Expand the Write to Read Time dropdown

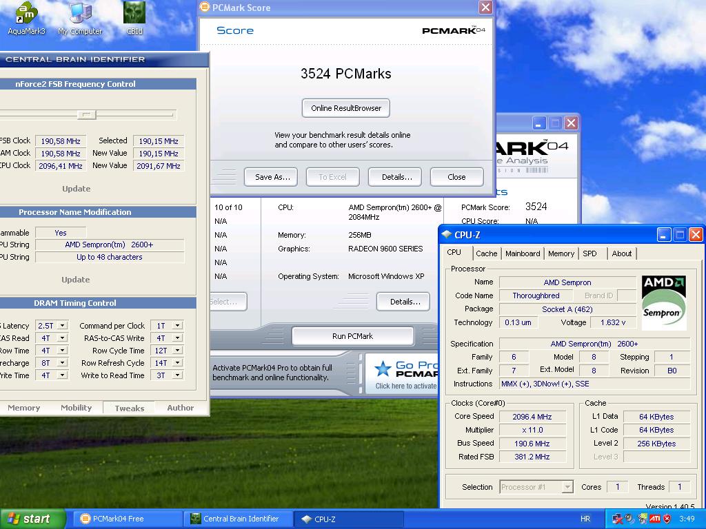[x=178, y=375]
